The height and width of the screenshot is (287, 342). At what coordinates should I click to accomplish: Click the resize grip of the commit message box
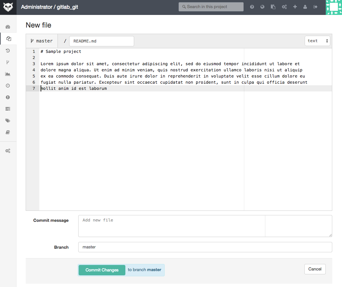(330, 235)
